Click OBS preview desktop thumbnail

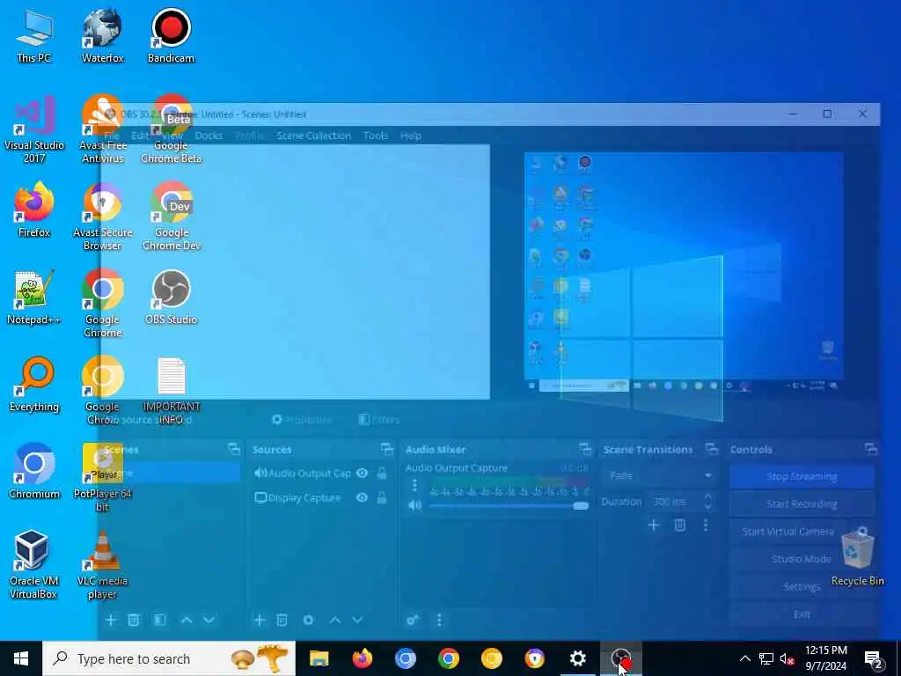pos(684,273)
